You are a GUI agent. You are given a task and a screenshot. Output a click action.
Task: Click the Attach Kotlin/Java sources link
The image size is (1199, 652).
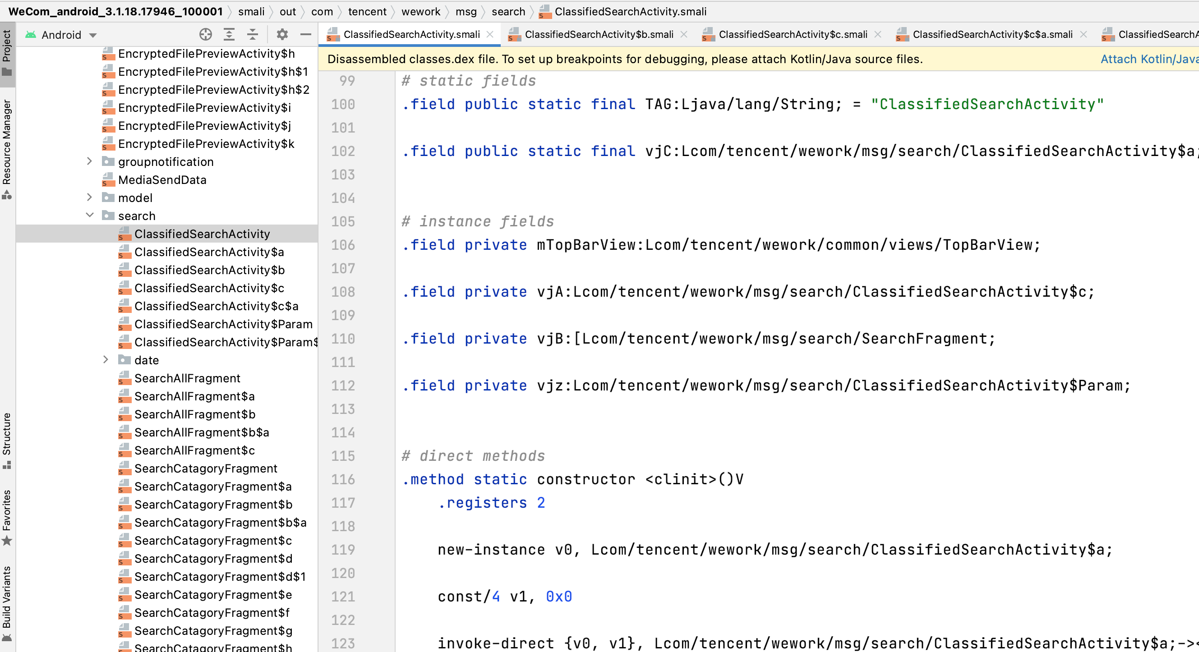click(1149, 59)
